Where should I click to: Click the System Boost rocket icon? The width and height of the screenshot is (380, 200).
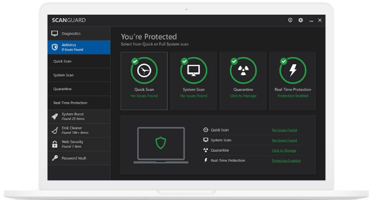[55, 117]
